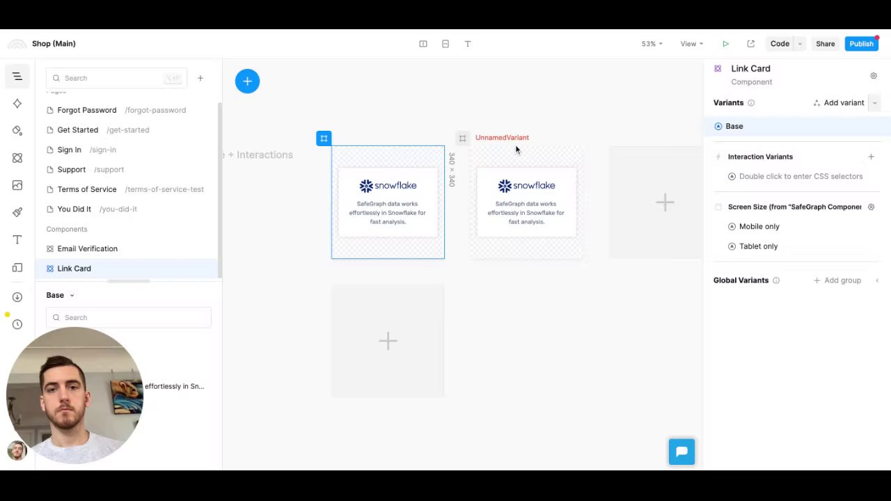
Task: Click empty variant placeholder below base card
Action: pos(388,341)
